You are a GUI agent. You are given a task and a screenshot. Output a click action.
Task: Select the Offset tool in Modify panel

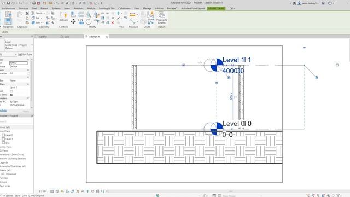81,15
